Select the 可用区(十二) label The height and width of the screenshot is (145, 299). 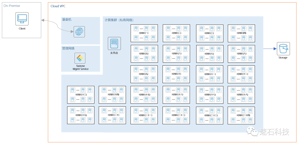(242, 74)
